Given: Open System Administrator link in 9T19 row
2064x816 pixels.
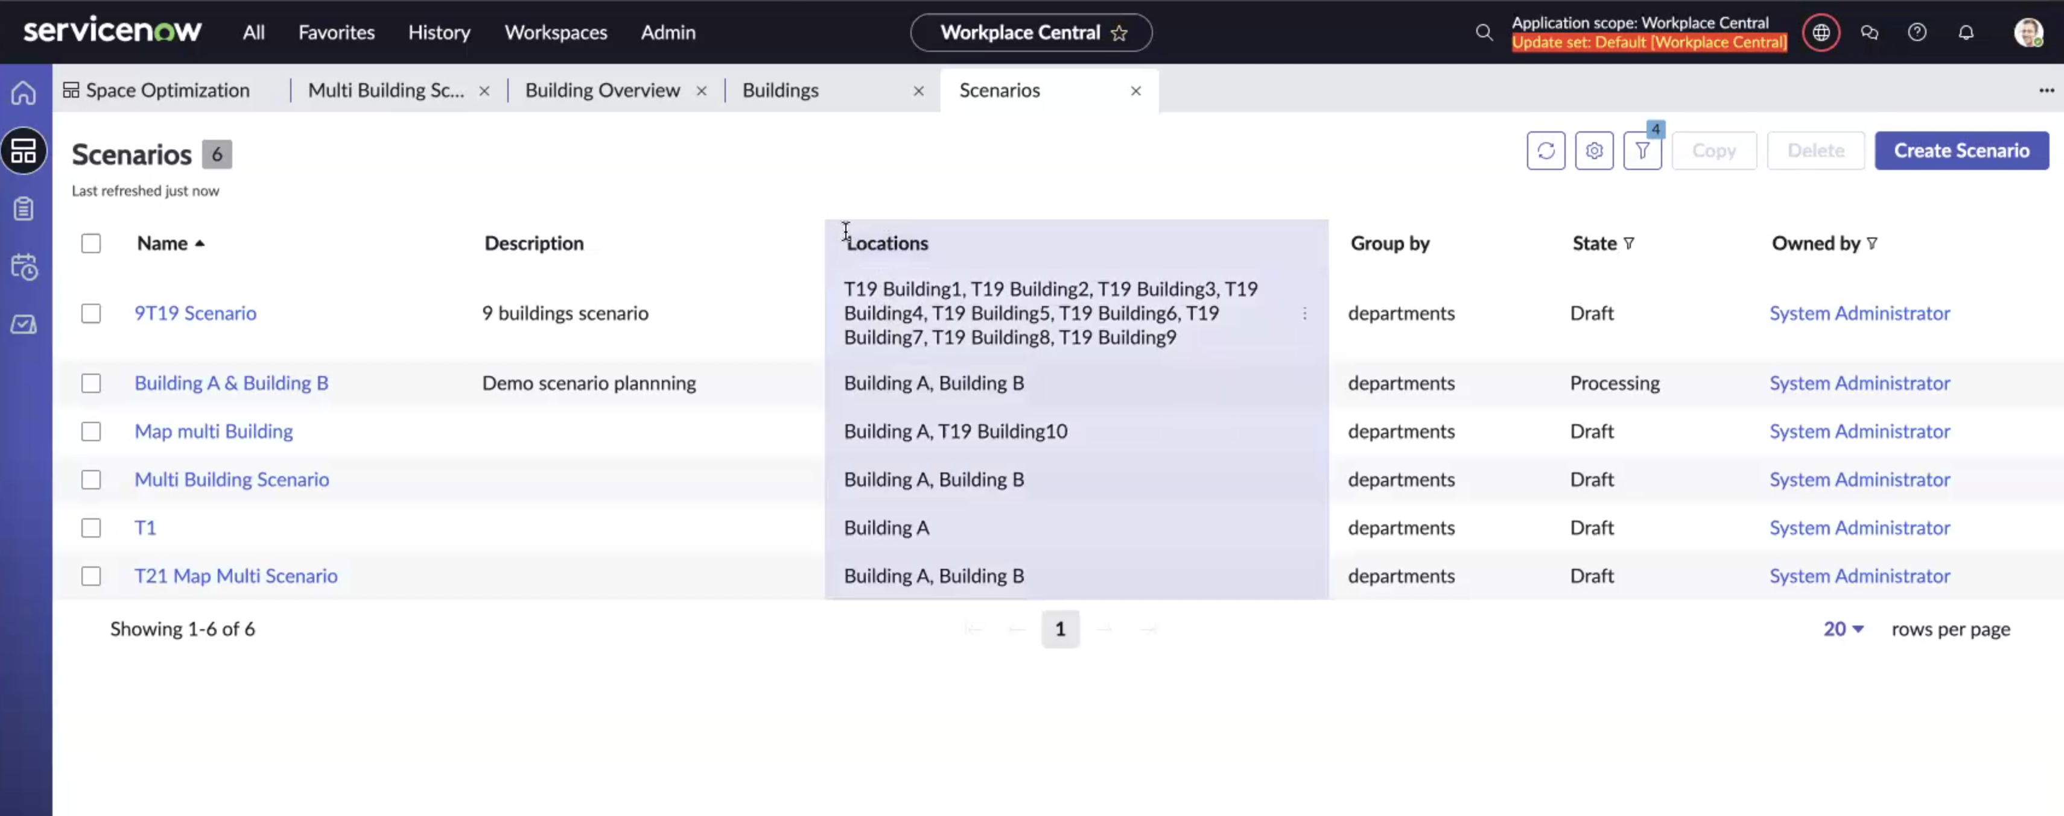Looking at the screenshot, I should (1859, 313).
